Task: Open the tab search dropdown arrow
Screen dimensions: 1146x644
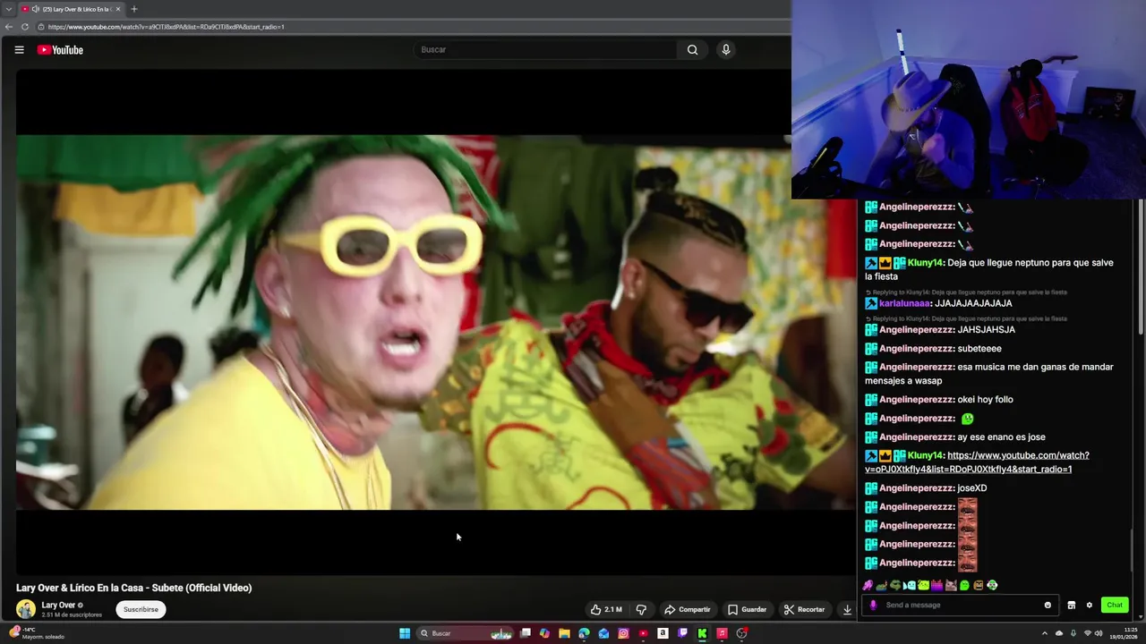Action: [x=8, y=9]
